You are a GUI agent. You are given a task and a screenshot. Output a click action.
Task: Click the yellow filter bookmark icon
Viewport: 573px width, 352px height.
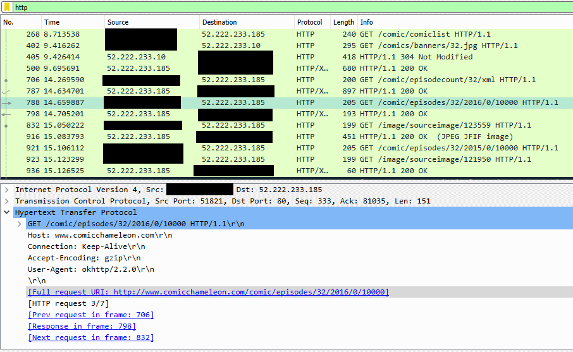pos(6,8)
